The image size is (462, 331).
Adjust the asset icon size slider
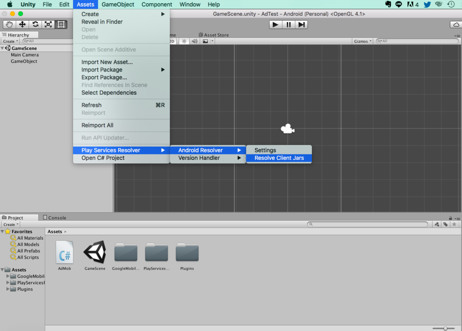click(445, 328)
